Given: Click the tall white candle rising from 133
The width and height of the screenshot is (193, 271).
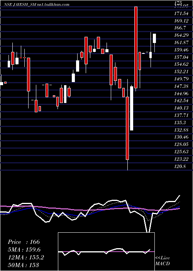Looking at the screenshot, I should (132, 108).
